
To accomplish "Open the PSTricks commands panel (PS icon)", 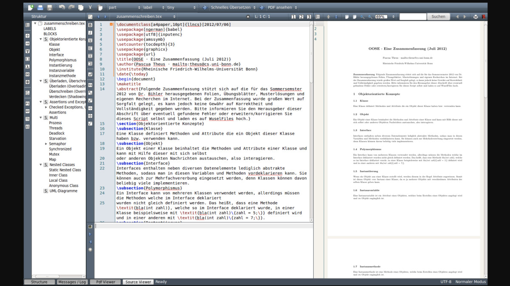I will 27,103.
